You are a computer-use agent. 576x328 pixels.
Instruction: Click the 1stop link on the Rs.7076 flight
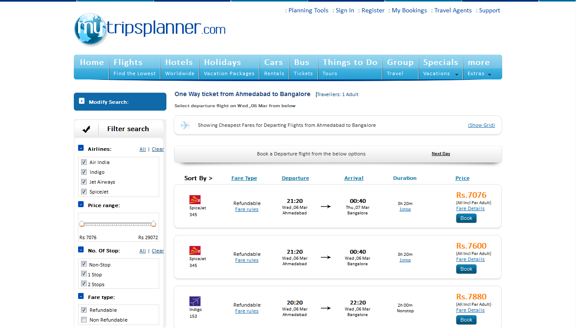[405, 209]
